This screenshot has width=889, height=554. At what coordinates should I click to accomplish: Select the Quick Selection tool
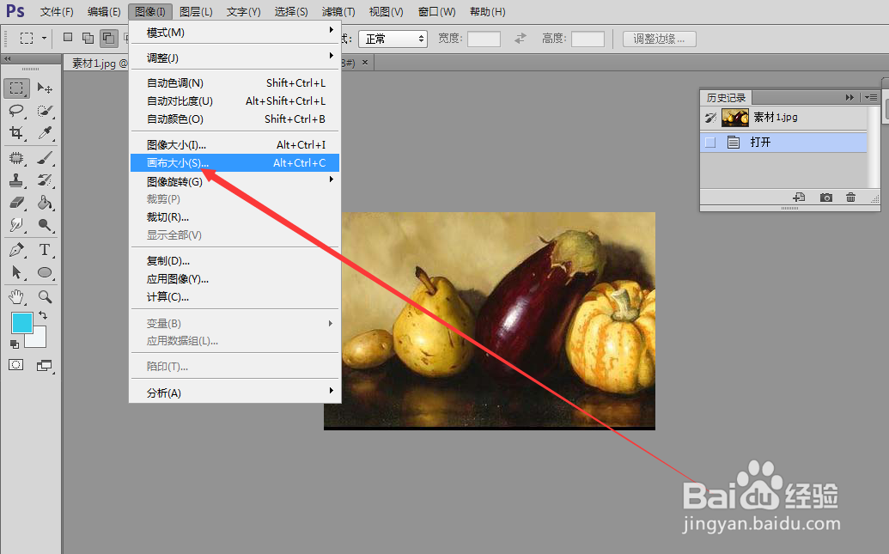pyautogui.click(x=45, y=111)
